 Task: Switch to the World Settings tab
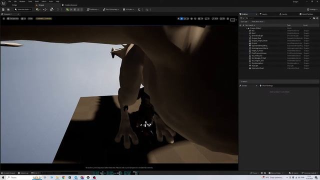(x=266, y=85)
